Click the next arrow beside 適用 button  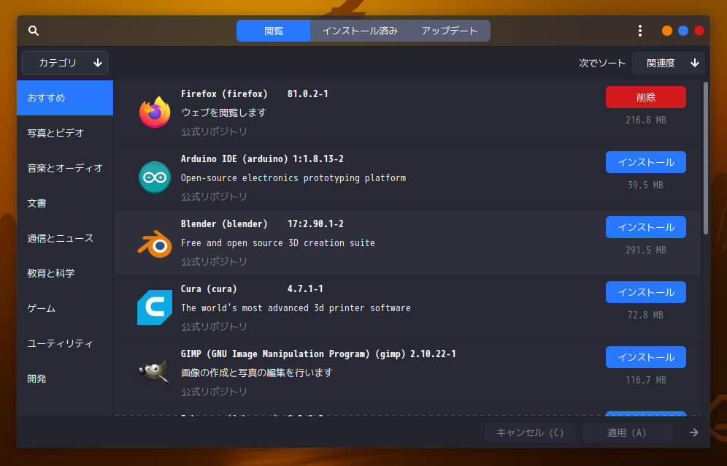click(x=693, y=432)
